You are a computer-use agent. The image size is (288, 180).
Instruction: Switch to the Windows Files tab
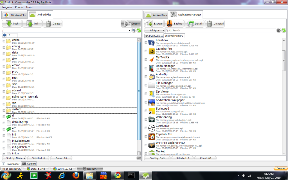(x=15, y=15)
